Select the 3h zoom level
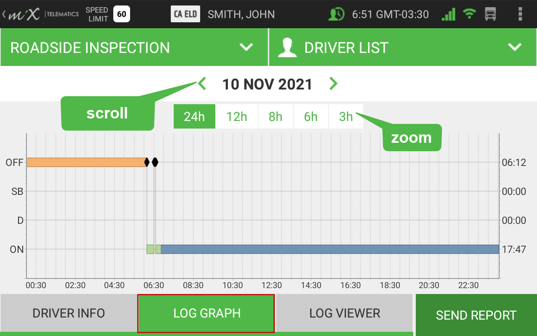The width and height of the screenshot is (537, 336). pyautogui.click(x=346, y=116)
